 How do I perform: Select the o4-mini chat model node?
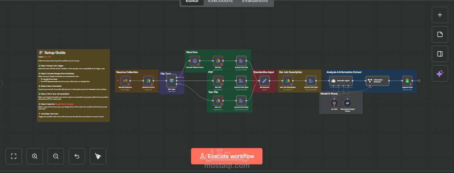point(334,103)
